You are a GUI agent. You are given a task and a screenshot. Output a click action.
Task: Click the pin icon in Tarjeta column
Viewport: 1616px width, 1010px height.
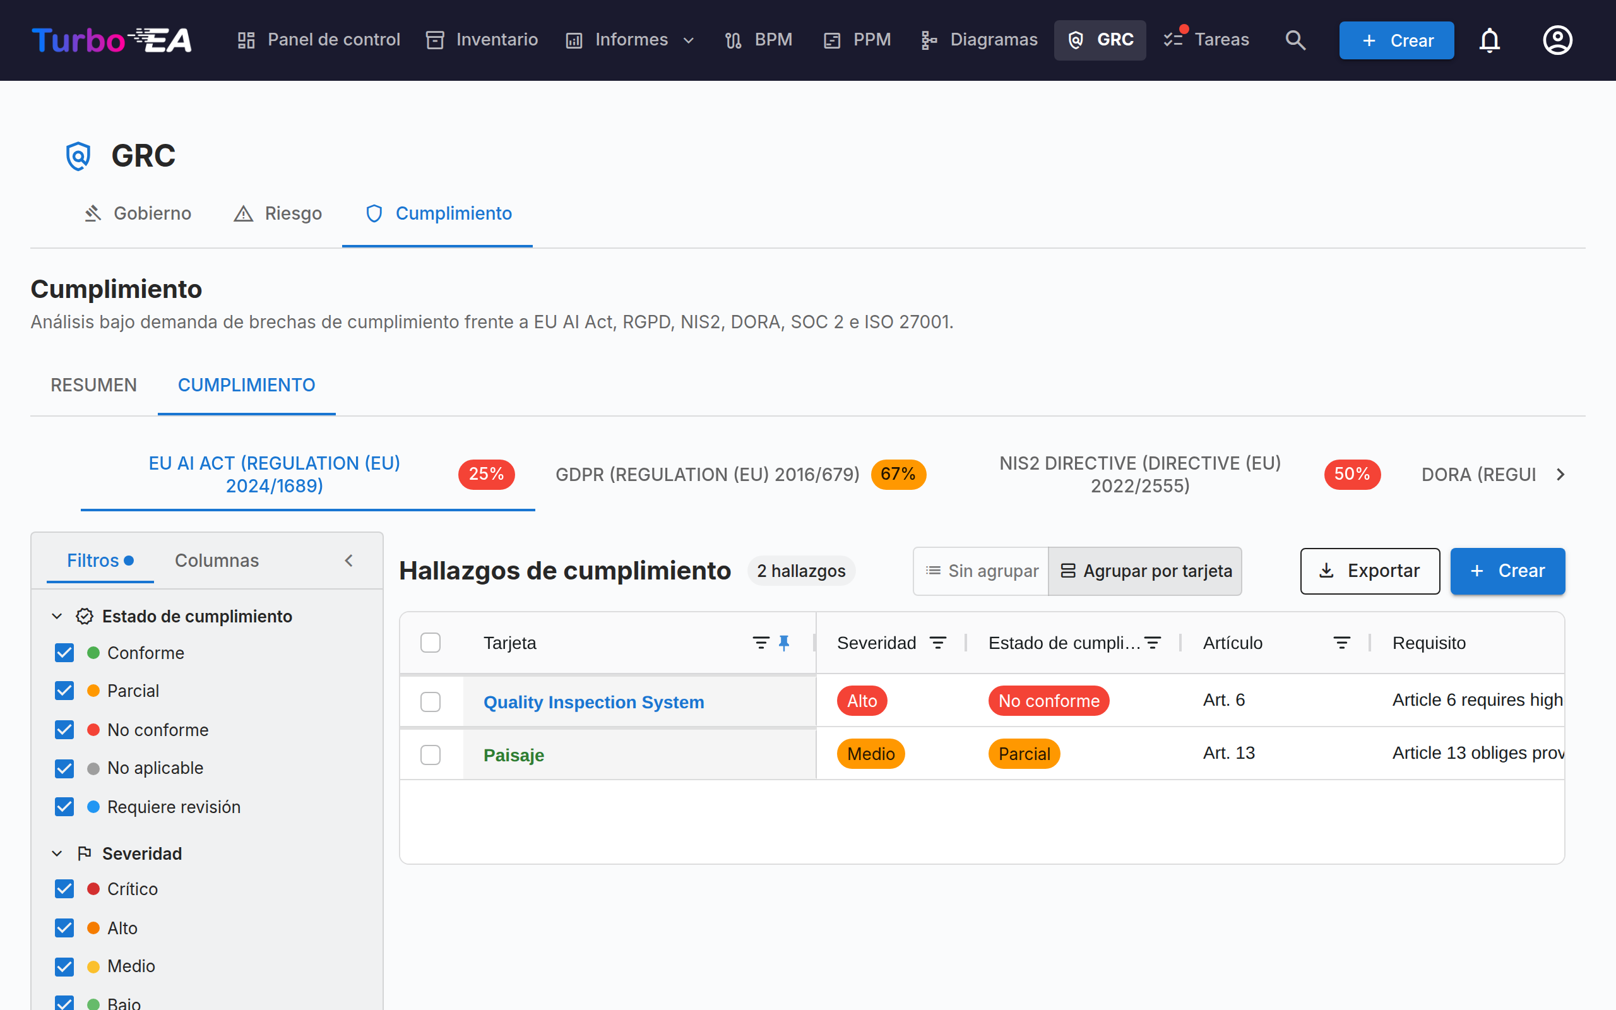click(784, 643)
